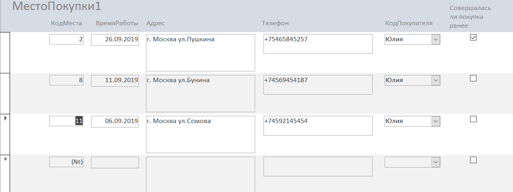Check the purchase checkbox for record 11
The height and width of the screenshot is (192, 513).
tap(473, 119)
